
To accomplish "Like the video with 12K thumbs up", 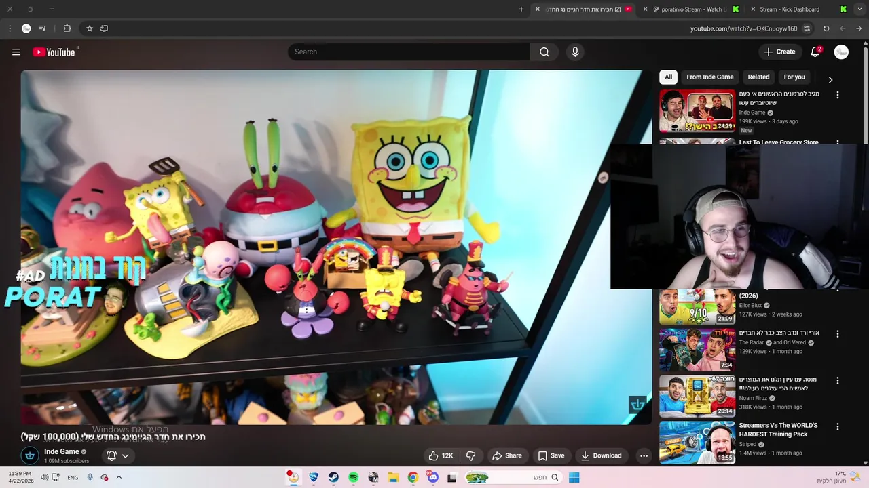I will click(x=440, y=455).
